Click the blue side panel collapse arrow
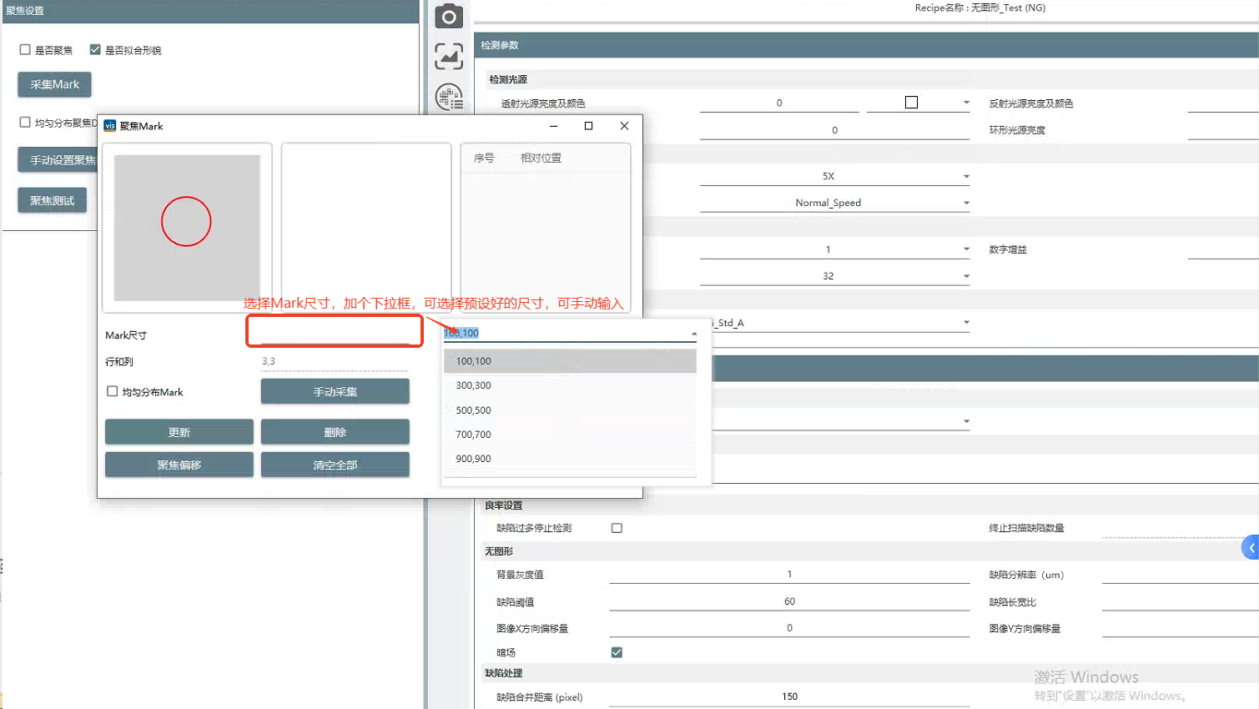This screenshot has height=709, width=1259. [1251, 548]
